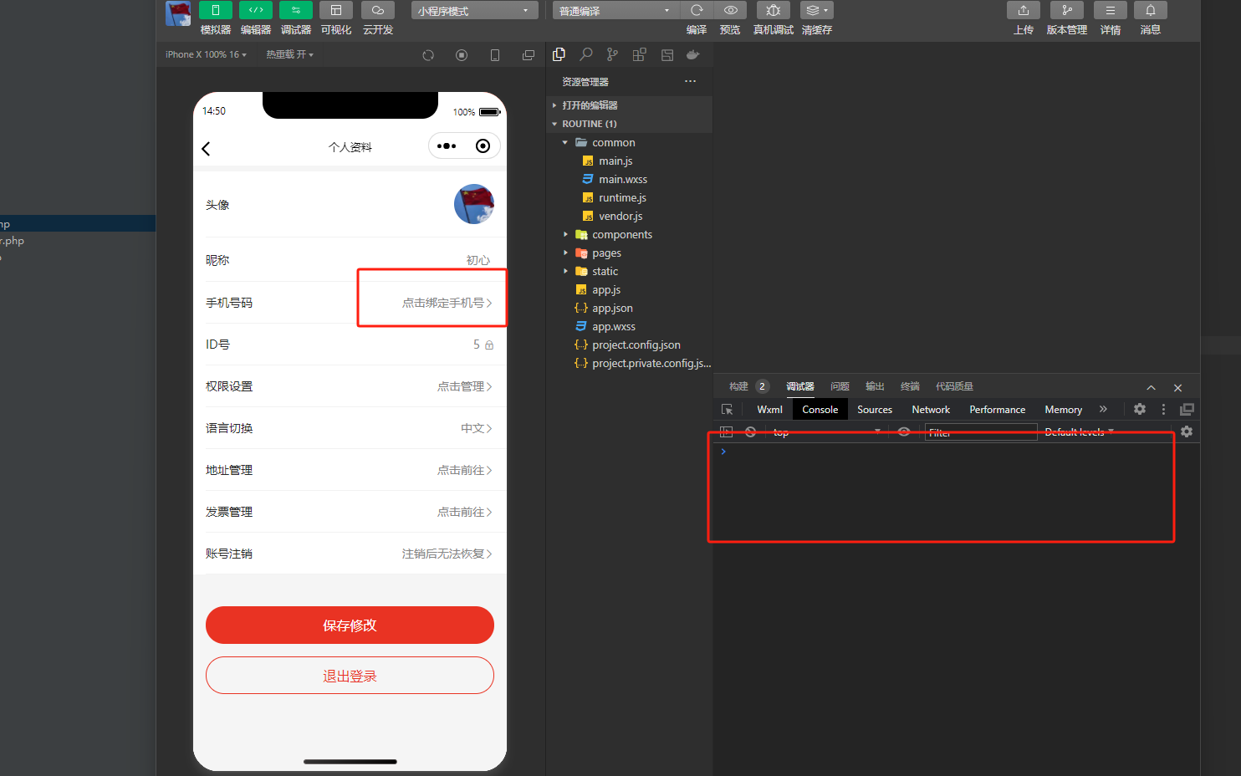Image resolution: width=1241 pixels, height=776 pixels.
Task: Click the 清缓存 clear cache icon
Action: pos(816,10)
